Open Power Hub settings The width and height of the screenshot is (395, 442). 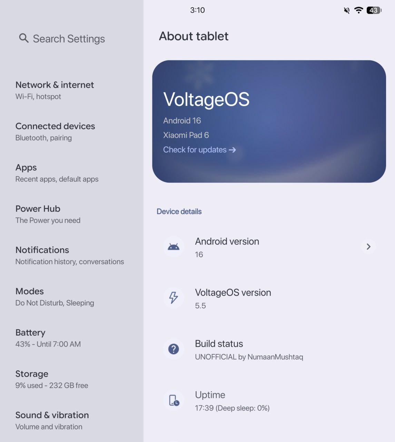[48, 214]
